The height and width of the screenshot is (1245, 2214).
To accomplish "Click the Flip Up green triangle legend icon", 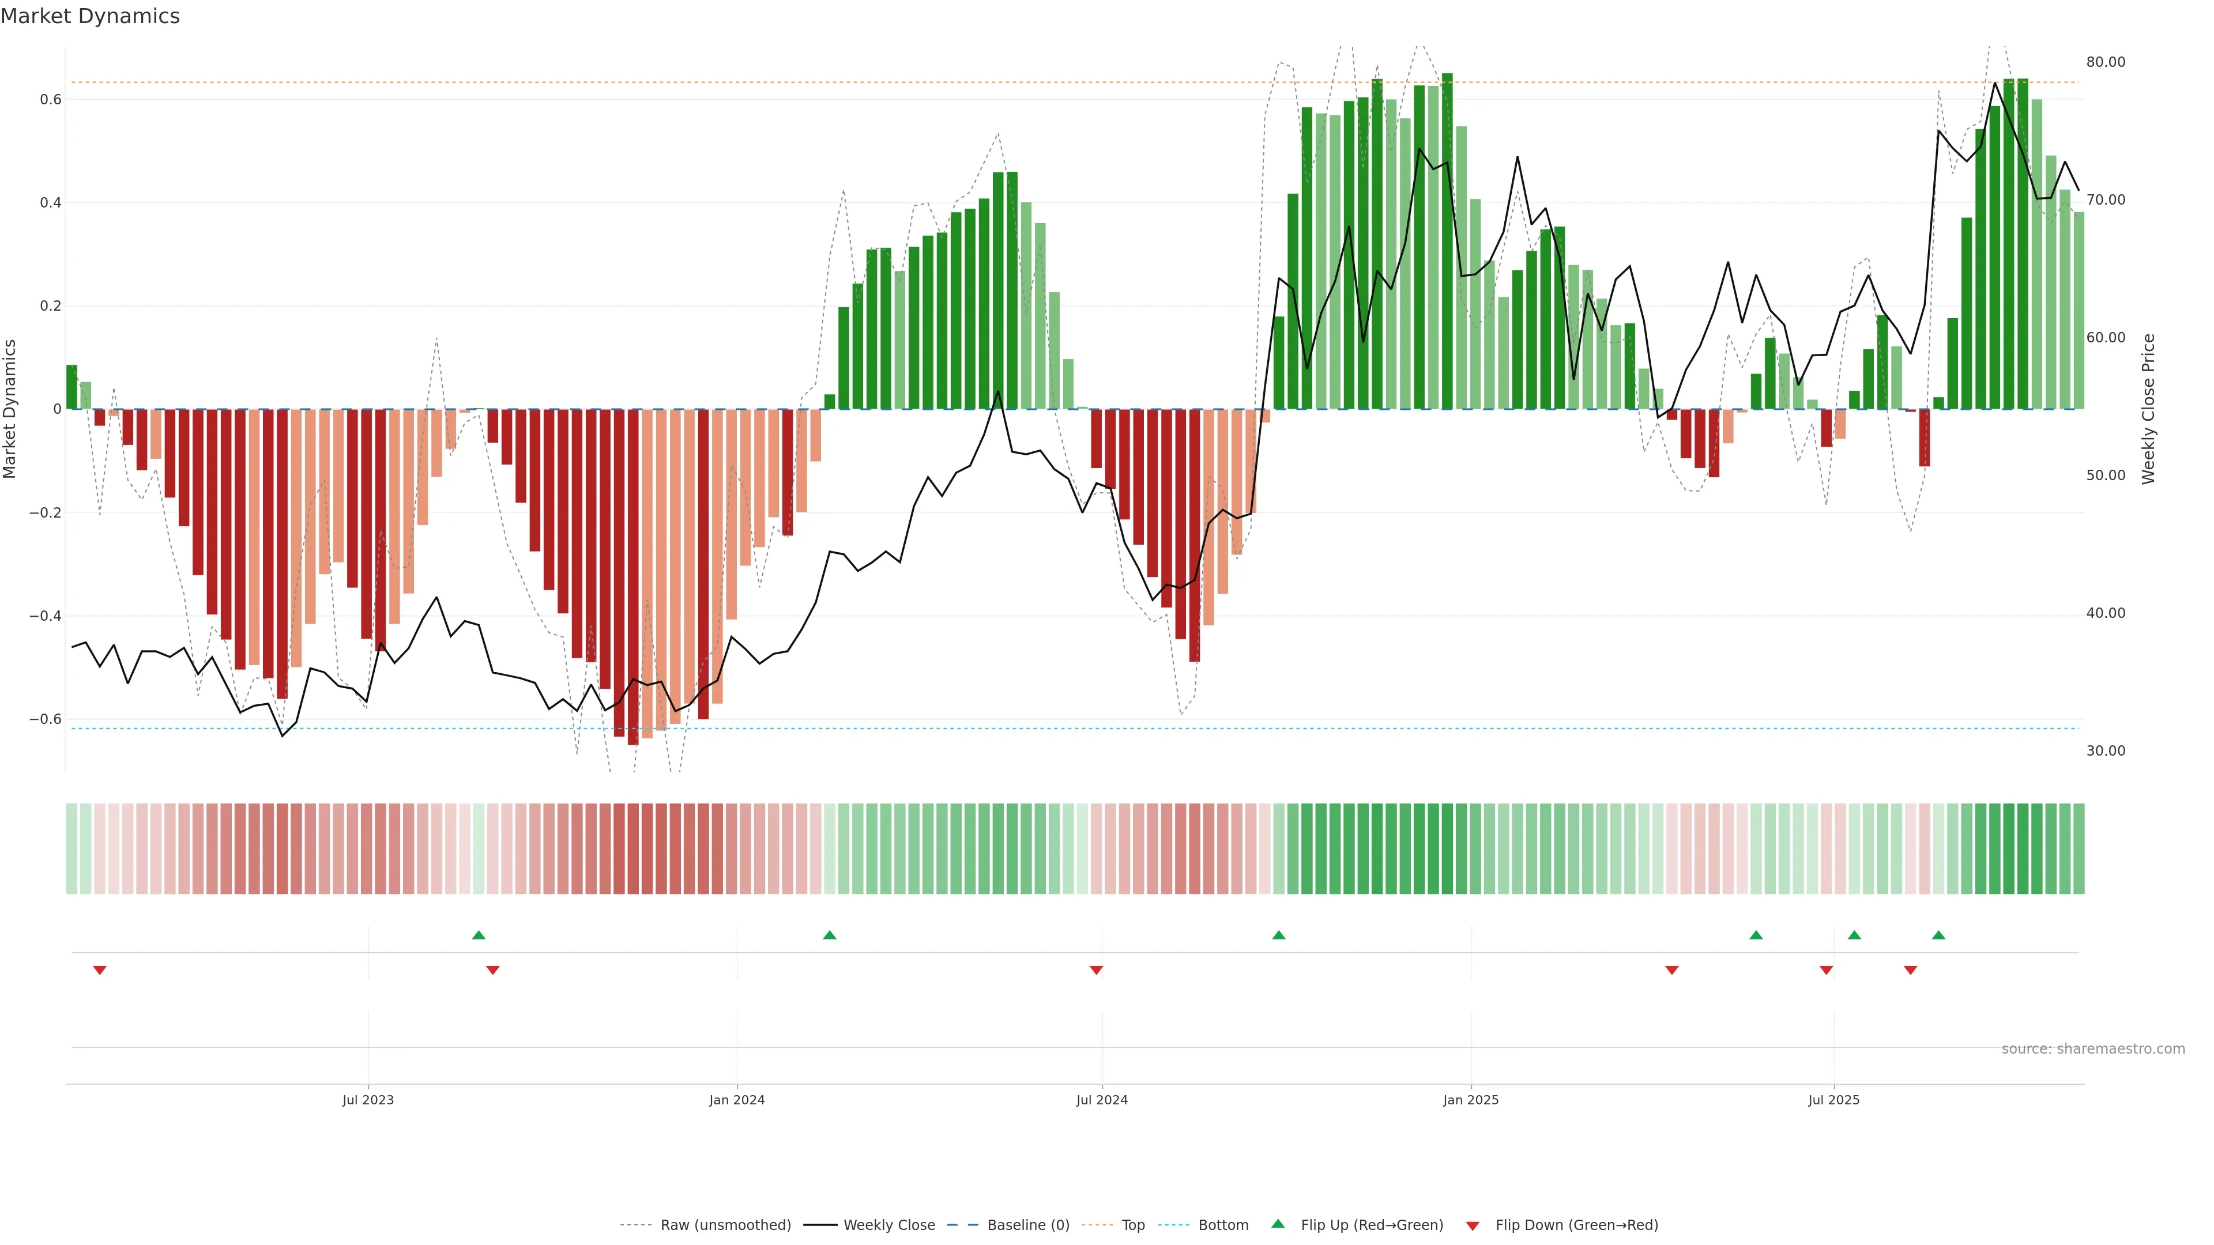I will click(x=1278, y=1224).
